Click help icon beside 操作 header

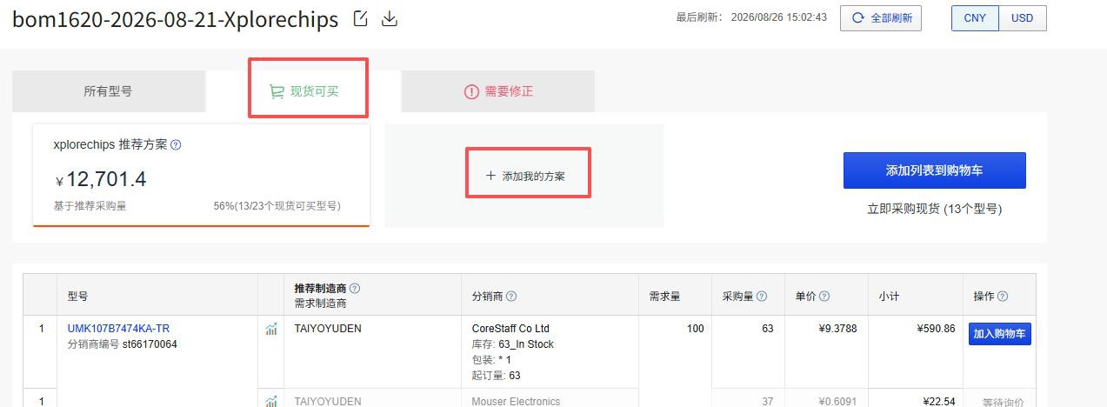pyautogui.click(x=1003, y=297)
